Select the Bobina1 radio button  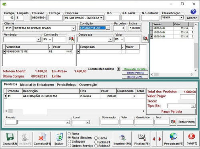96,142
